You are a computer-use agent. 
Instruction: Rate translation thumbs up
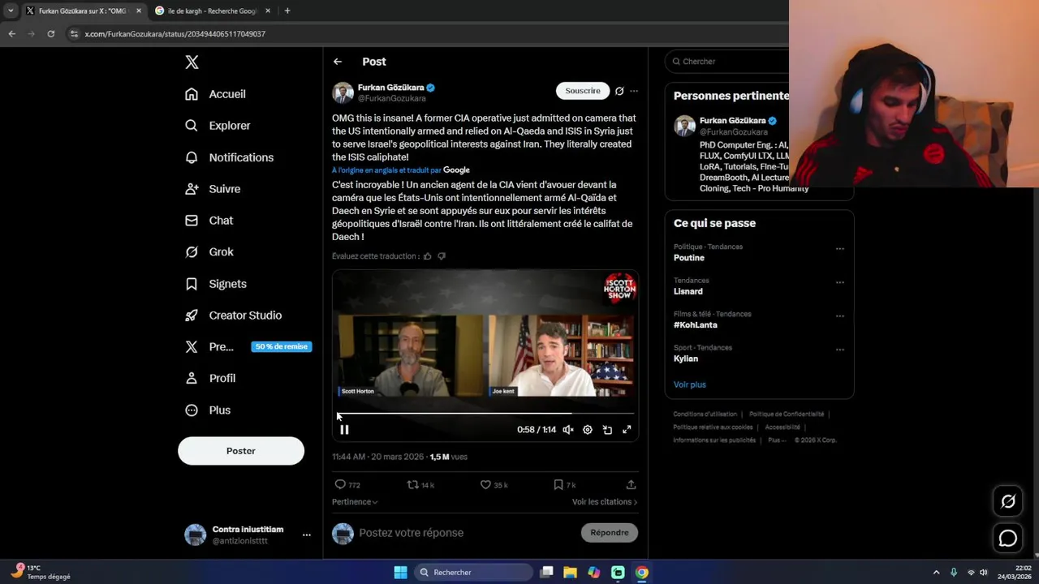click(x=428, y=256)
